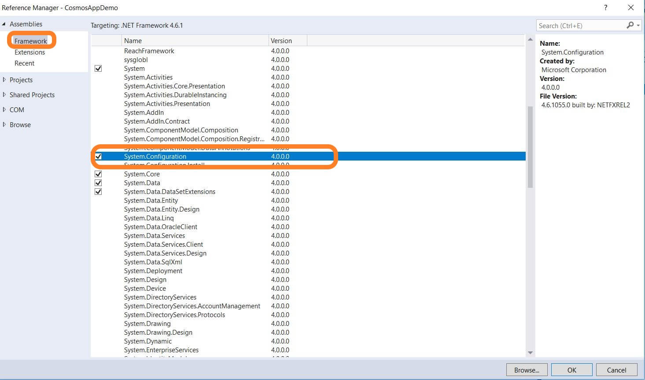Select the System.Drawing row

308,324
